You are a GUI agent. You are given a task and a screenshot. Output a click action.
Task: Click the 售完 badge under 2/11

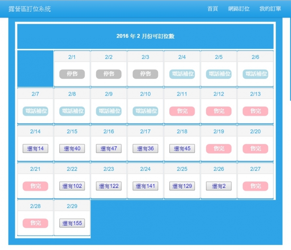pos(182,111)
